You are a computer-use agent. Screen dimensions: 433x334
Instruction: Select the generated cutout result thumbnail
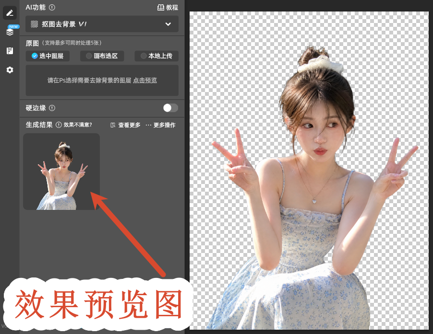coord(61,172)
